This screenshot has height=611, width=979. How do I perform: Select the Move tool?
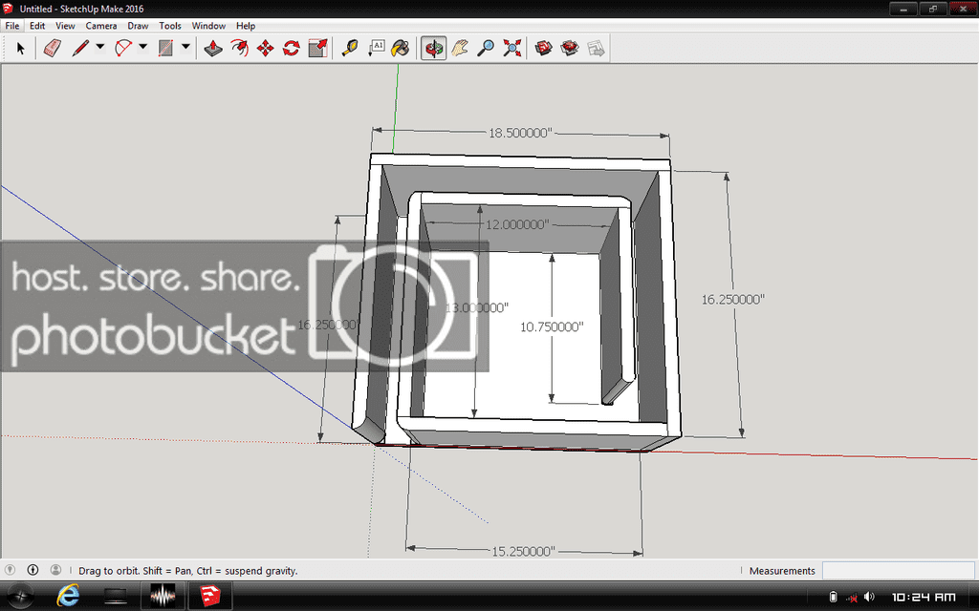tap(266, 48)
